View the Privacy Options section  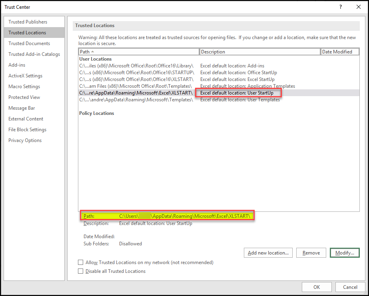[25, 140]
